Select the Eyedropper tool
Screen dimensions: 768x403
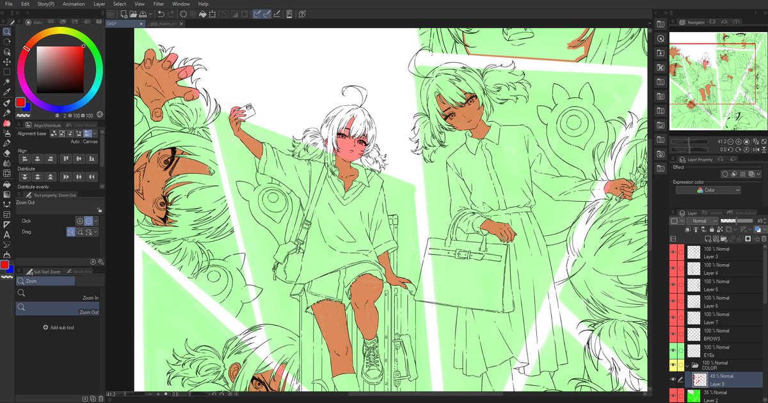tap(6, 92)
